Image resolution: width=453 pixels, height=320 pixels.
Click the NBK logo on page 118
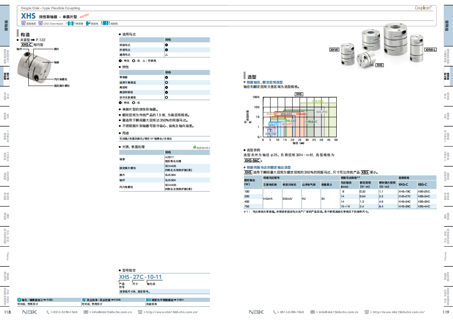tap(29, 312)
